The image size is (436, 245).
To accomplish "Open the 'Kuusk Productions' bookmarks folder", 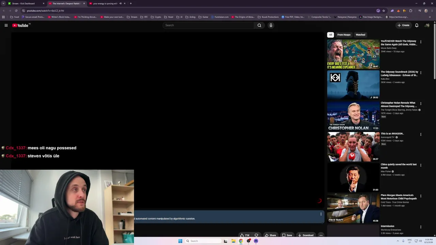I will pos(268,17).
